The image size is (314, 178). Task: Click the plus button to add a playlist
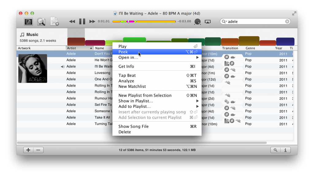click(x=28, y=150)
